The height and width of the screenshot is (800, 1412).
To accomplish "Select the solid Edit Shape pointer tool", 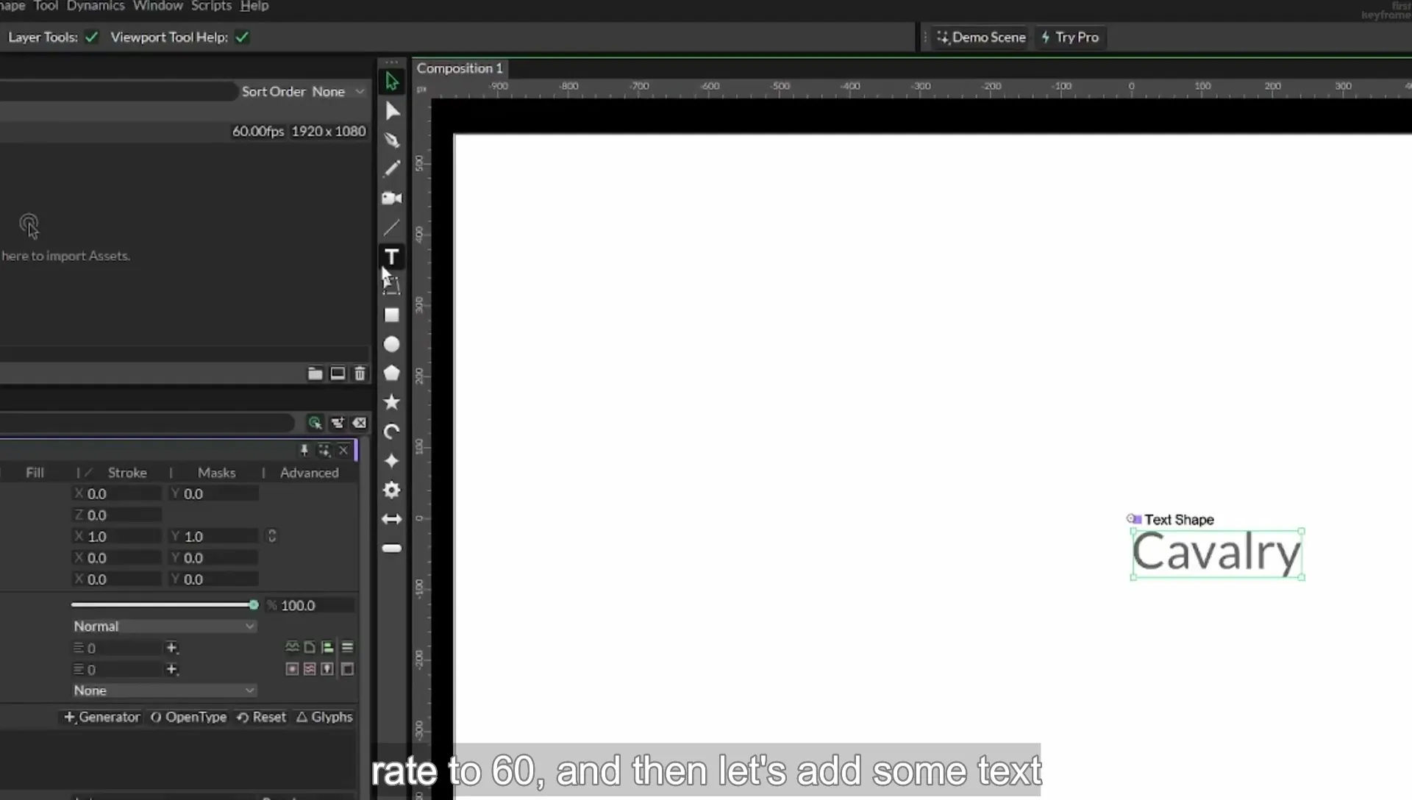I will point(392,111).
